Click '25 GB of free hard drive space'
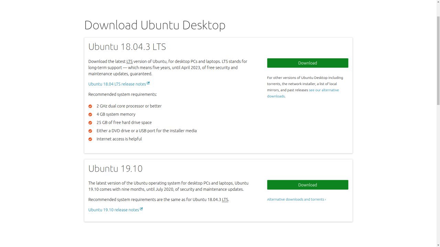The image size is (440, 247). click(124, 122)
